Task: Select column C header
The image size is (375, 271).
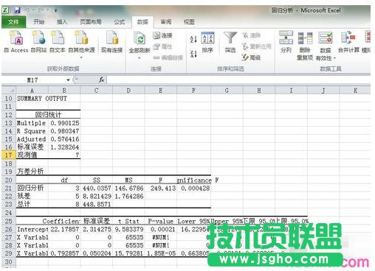Action: click(x=96, y=91)
